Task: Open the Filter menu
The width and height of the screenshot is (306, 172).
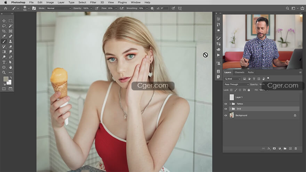Action: click(93, 2)
